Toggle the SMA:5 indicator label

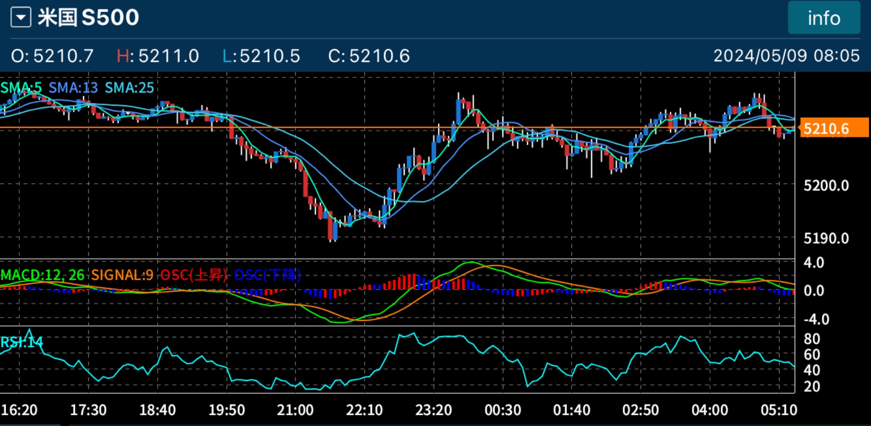coord(21,88)
